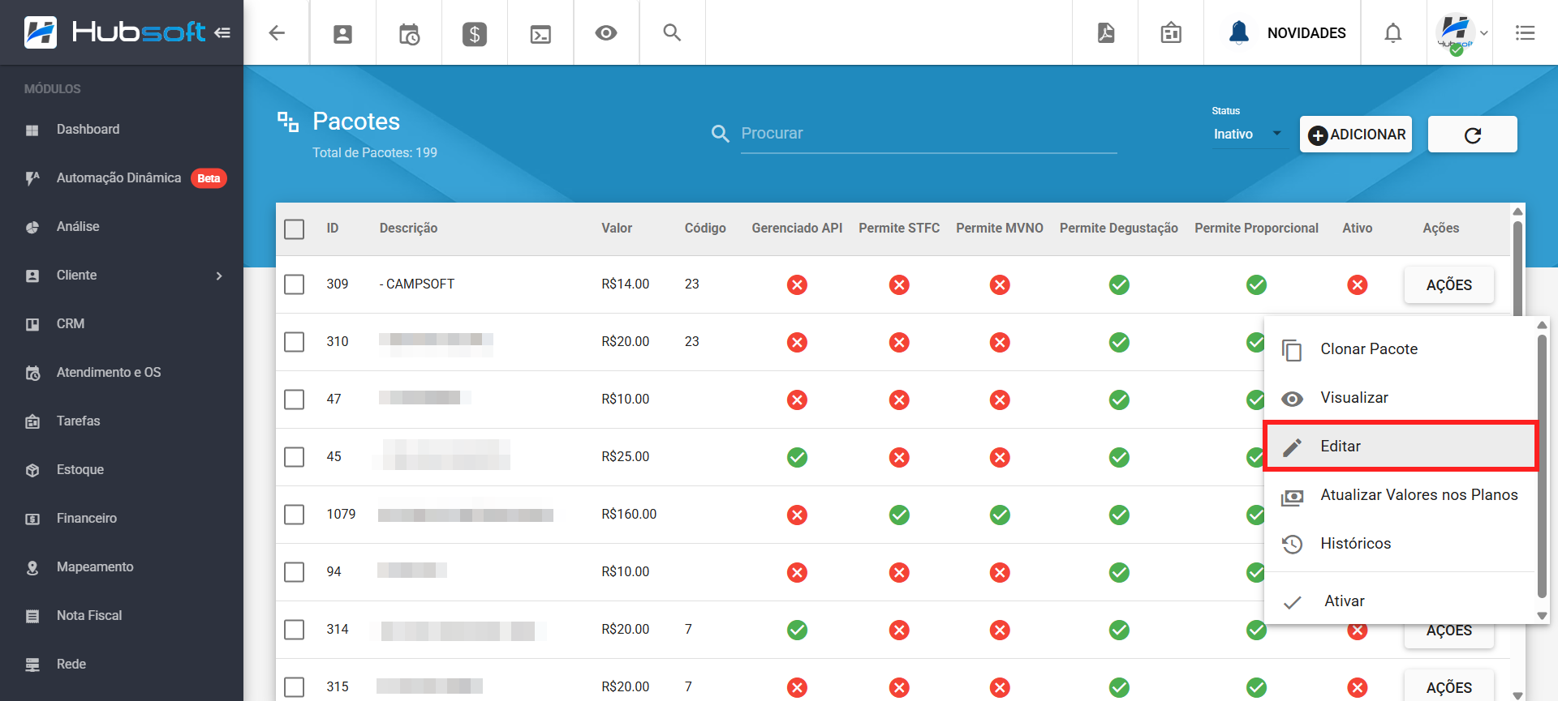Viewport: 1558px width, 701px height.
Task: Click the ADICIONAR button
Action: click(1356, 135)
